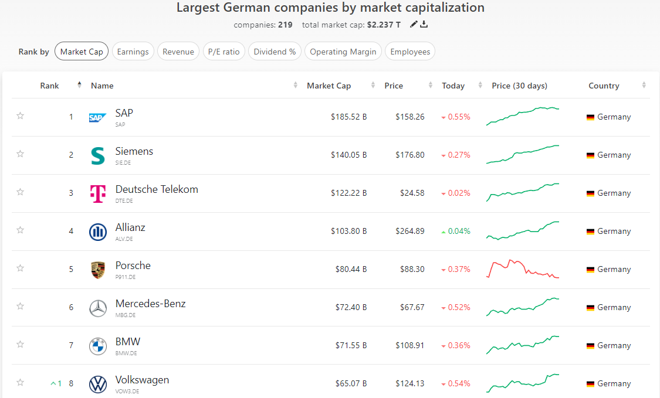Click the Mercedes-Benz star logo

[x=97, y=308]
